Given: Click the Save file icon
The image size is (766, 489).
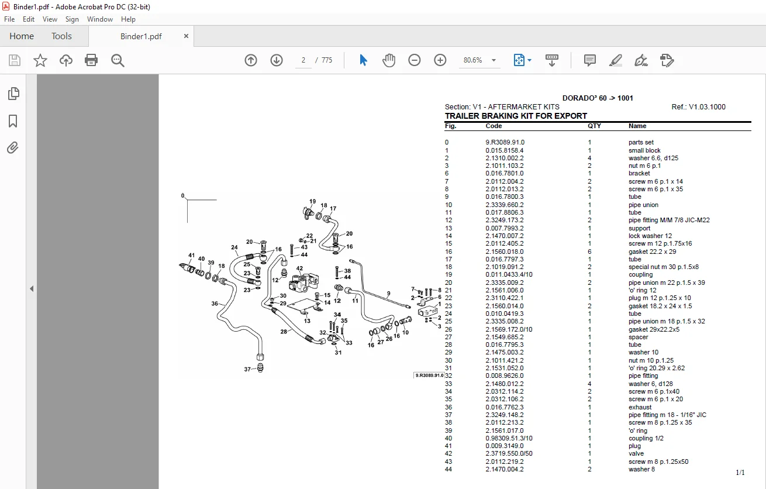Looking at the screenshot, I should coord(15,60).
